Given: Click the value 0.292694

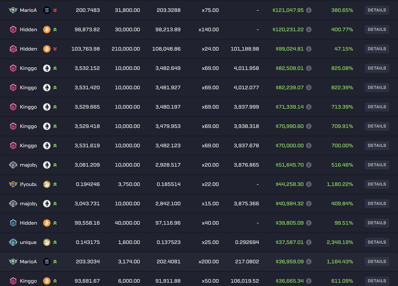Looking at the screenshot, I should (x=247, y=242).
